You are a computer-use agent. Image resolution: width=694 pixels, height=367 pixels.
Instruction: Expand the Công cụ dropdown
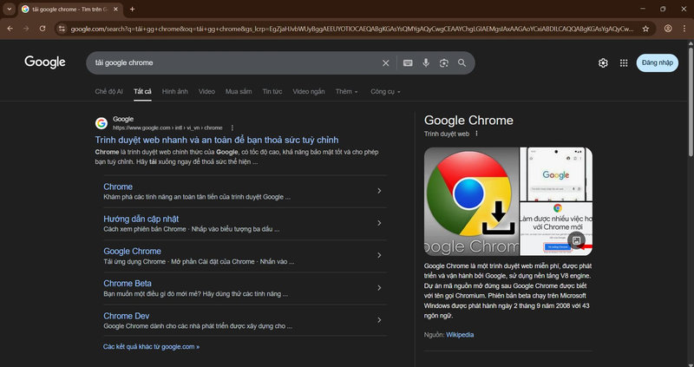(385, 92)
